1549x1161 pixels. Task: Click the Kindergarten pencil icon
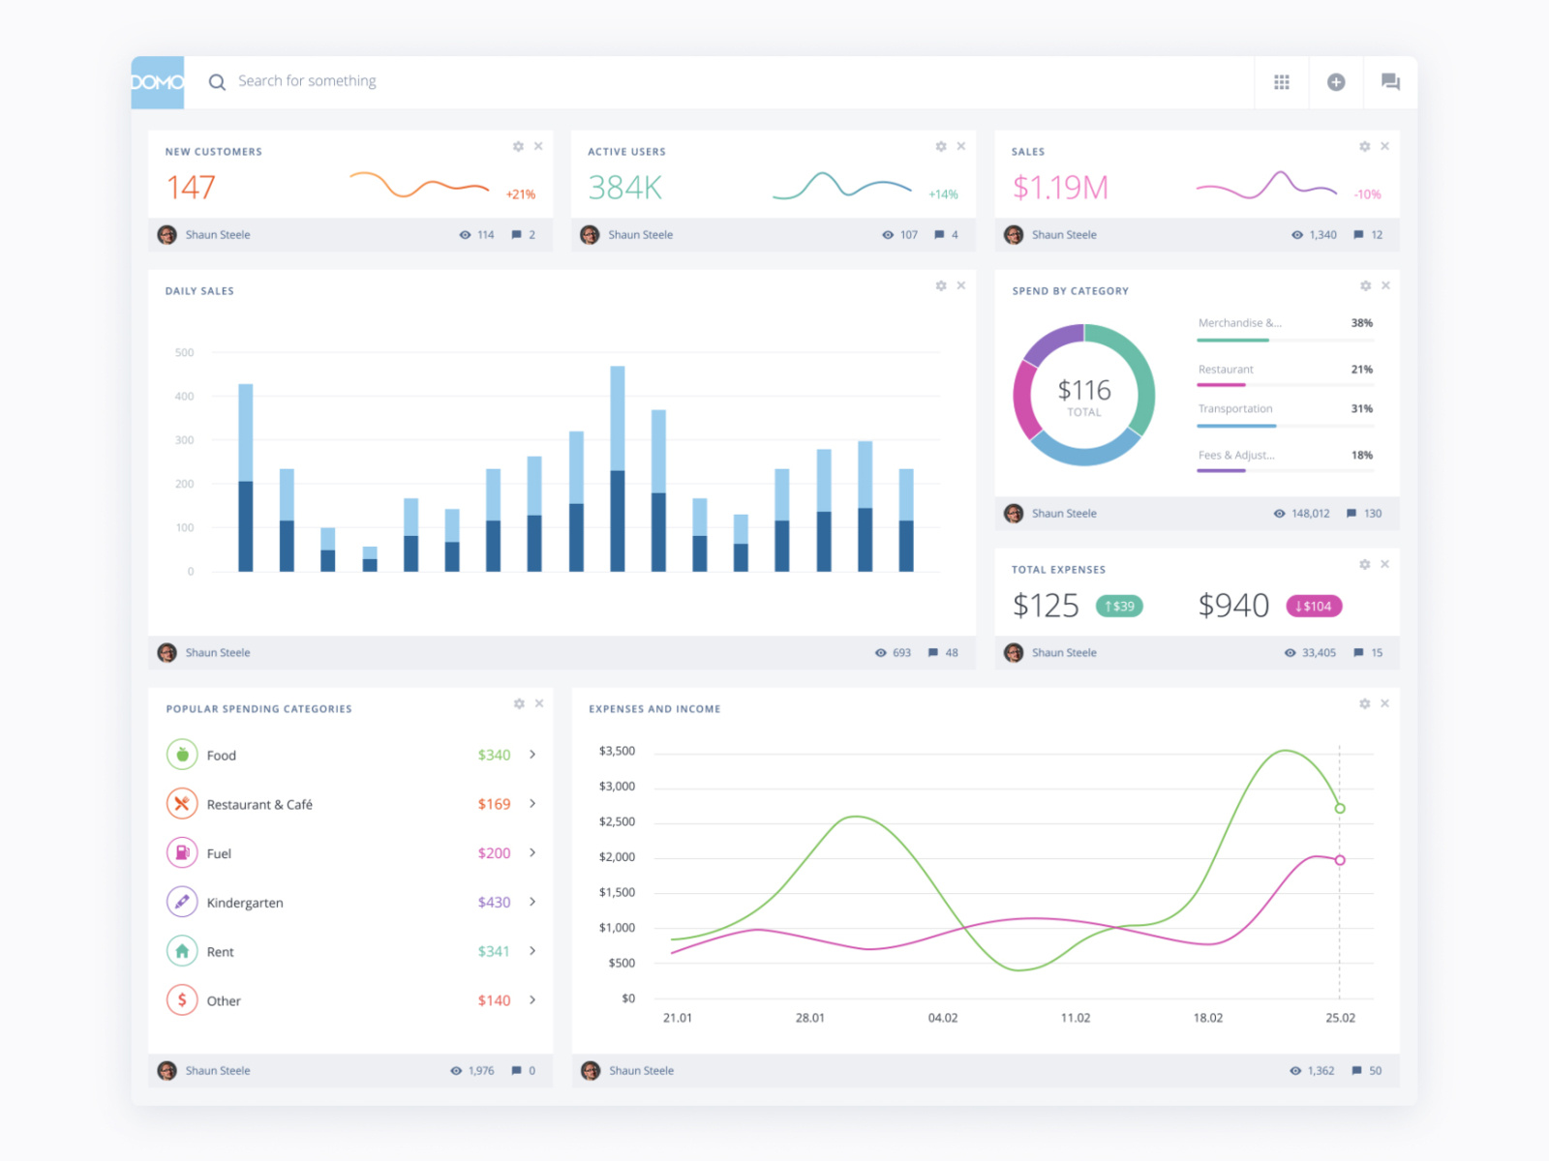182,902
